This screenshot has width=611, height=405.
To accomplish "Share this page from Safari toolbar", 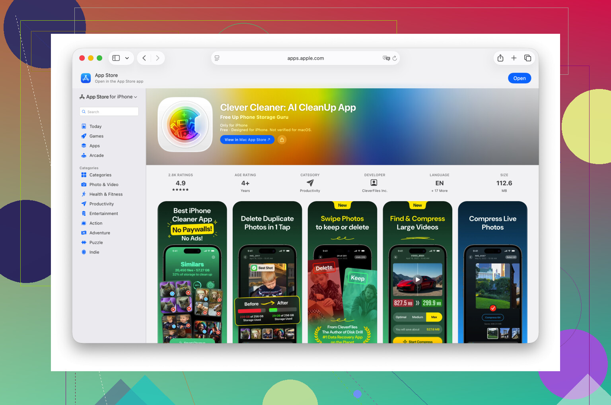I will 500,58.
